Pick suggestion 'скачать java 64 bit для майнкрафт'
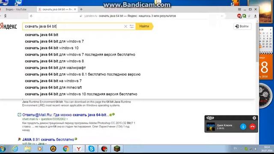This screenshot has height=154, width=274. tap(55, 68)
